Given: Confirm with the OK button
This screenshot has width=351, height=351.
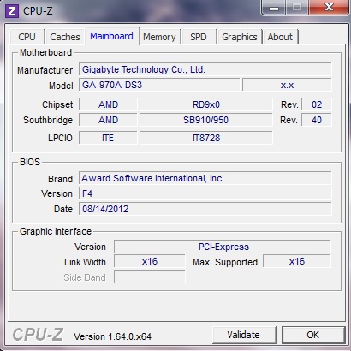Looking at the screenshot, I should click(x=313, y=335).
